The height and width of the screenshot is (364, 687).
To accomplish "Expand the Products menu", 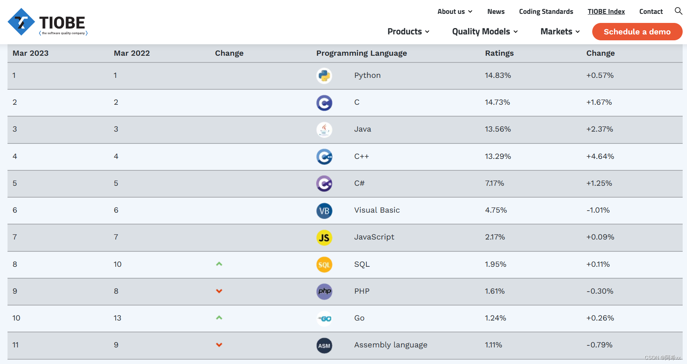I will [x=408, y=32].
